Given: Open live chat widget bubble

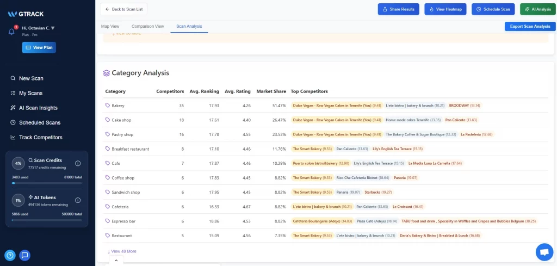Looking at the screenshot, I should tap(544, 252).
